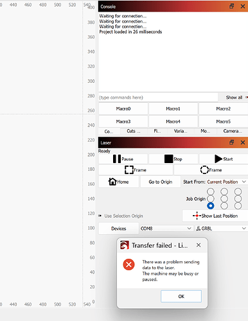Select top-right Job Origin radio
Viewport: 248px width, 321px height.
238,191
